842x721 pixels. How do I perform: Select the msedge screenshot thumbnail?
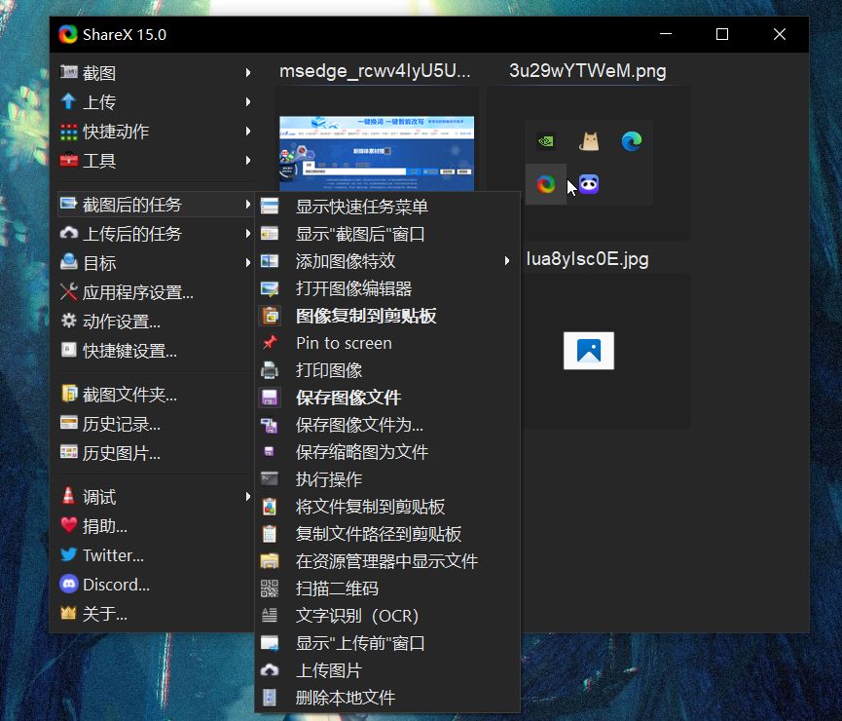click(x=377, y=153)
